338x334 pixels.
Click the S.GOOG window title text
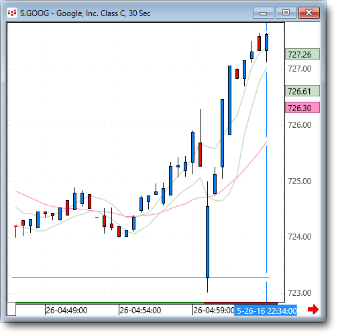pyautogui.click(x=85, y=13)
